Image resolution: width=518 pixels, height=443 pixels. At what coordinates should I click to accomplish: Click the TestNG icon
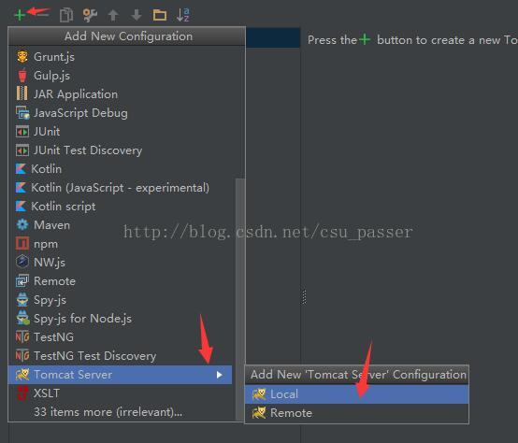(x=22, y=337)
